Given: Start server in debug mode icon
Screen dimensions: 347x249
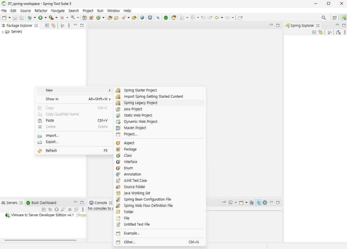Looking at the screenshot, I should coord(50,209).
